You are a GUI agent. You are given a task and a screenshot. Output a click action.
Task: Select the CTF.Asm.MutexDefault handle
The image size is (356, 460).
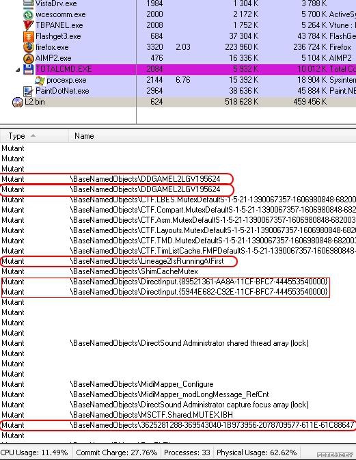click(213, 220)
